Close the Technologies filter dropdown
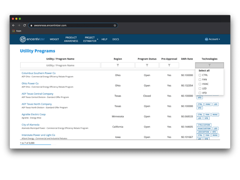This screenshot has width=240, height=180. (209, 65)
